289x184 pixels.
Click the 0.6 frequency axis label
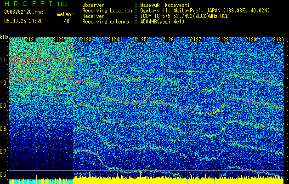[4, 175]
